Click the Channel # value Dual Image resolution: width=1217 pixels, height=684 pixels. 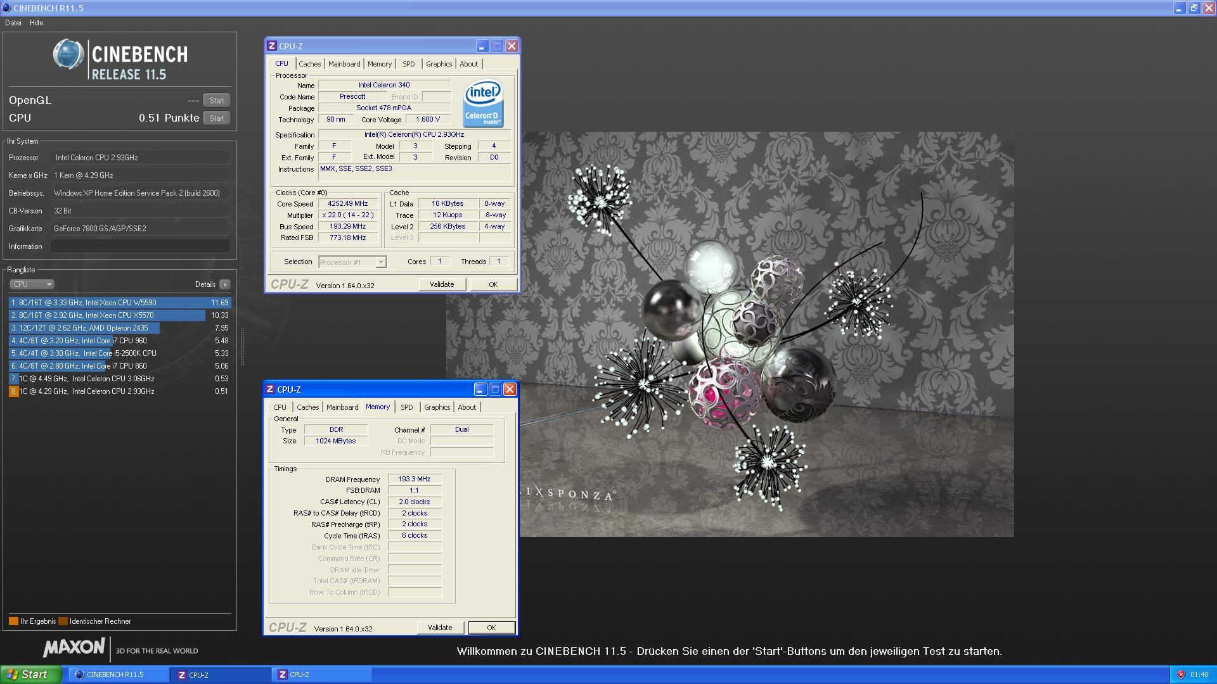(462, 430)
